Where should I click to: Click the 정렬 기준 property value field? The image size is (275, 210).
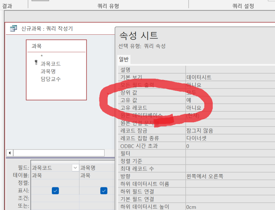(230, 161)
